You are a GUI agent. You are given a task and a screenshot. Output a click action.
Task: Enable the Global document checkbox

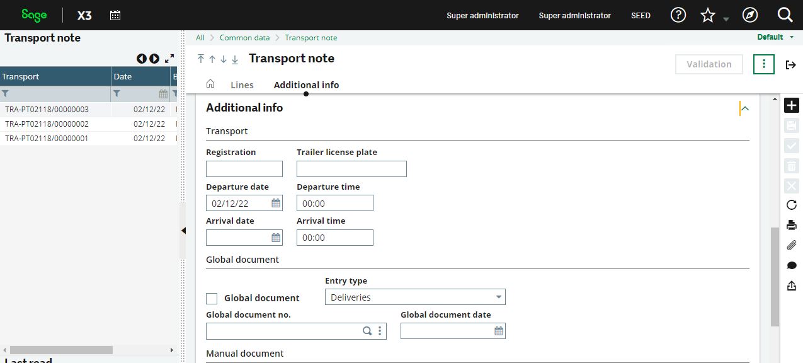click(x=212, y=297)
